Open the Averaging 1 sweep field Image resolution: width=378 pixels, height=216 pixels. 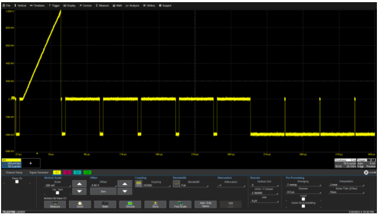(303, 185)
